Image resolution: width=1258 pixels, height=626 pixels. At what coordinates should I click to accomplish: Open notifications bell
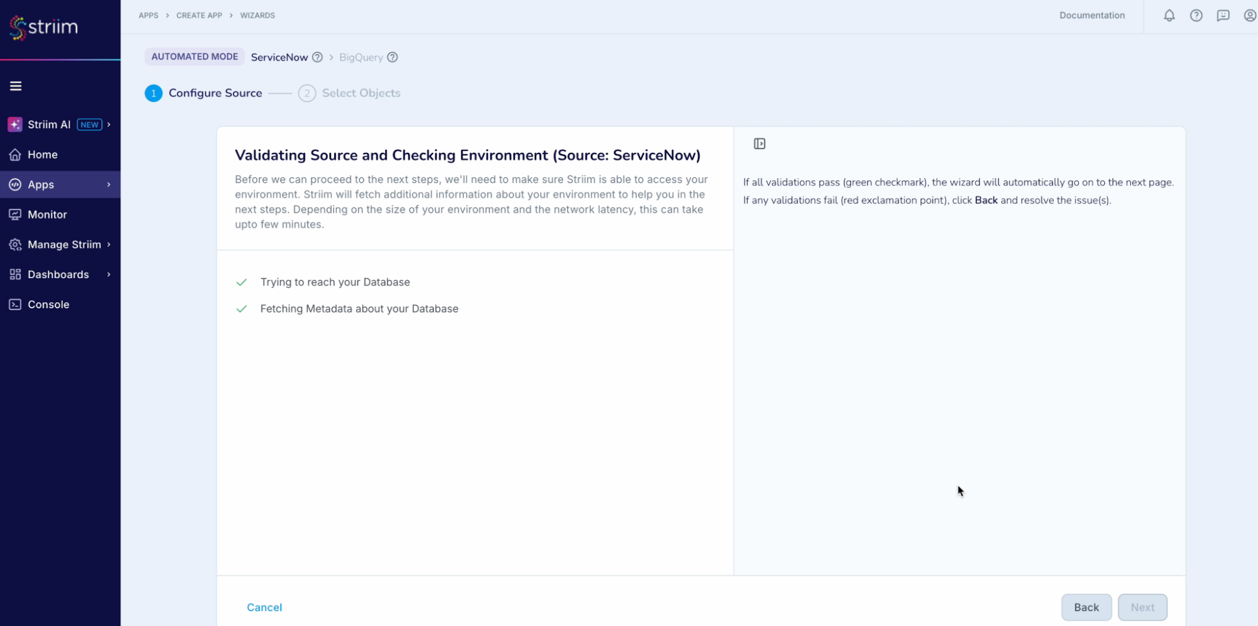pyautogui.click(x=1169, y=16)
